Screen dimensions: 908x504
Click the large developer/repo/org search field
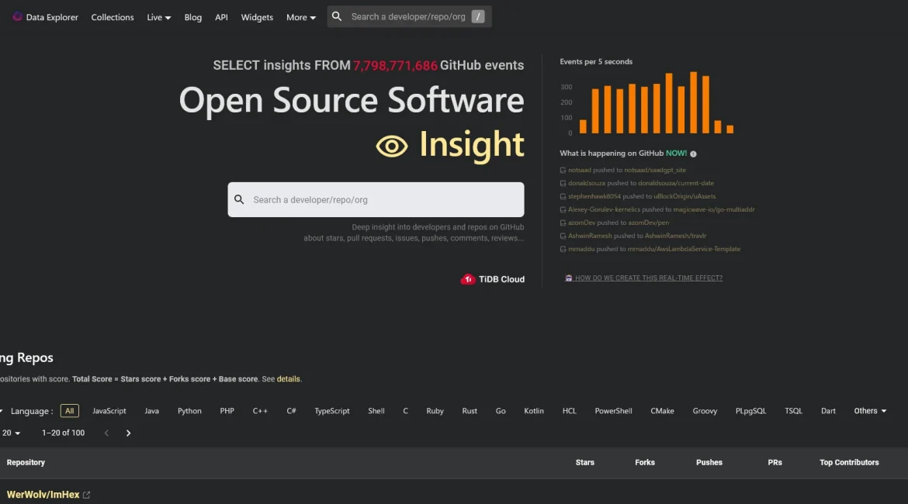tap(376, 199)
